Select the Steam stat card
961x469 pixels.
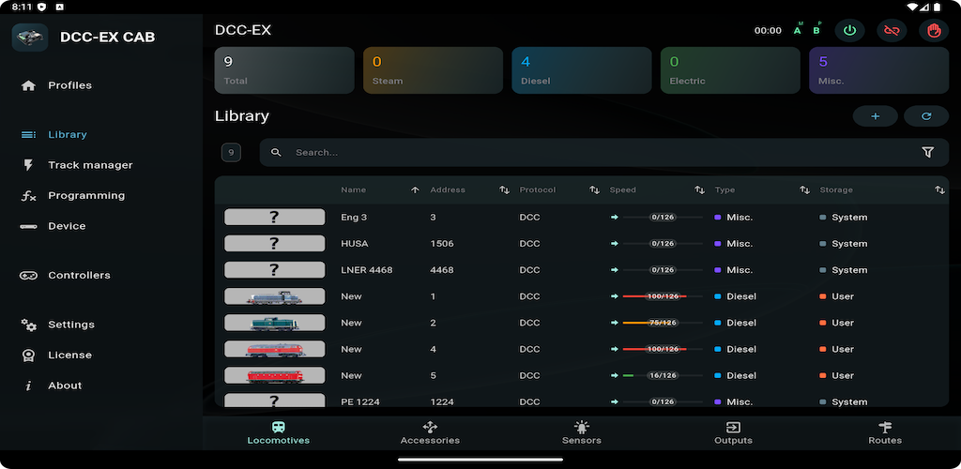(x=433, y=70)
